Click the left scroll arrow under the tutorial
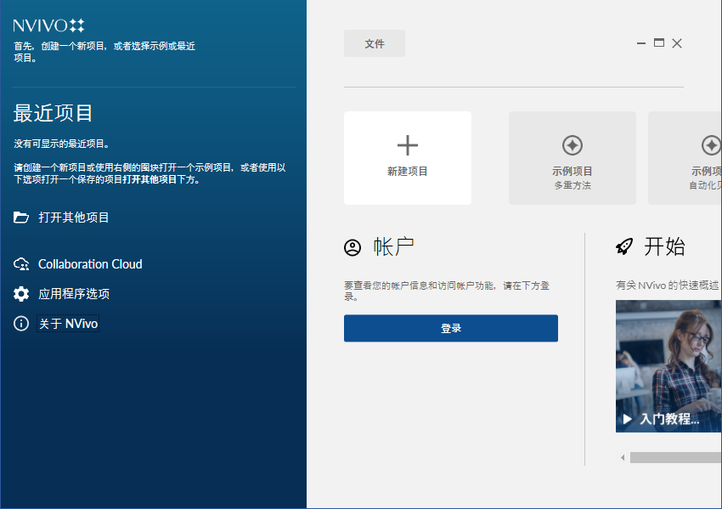The image size is (722, 509). [623, 457]
